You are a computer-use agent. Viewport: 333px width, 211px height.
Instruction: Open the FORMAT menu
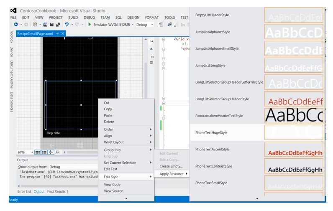152,18
